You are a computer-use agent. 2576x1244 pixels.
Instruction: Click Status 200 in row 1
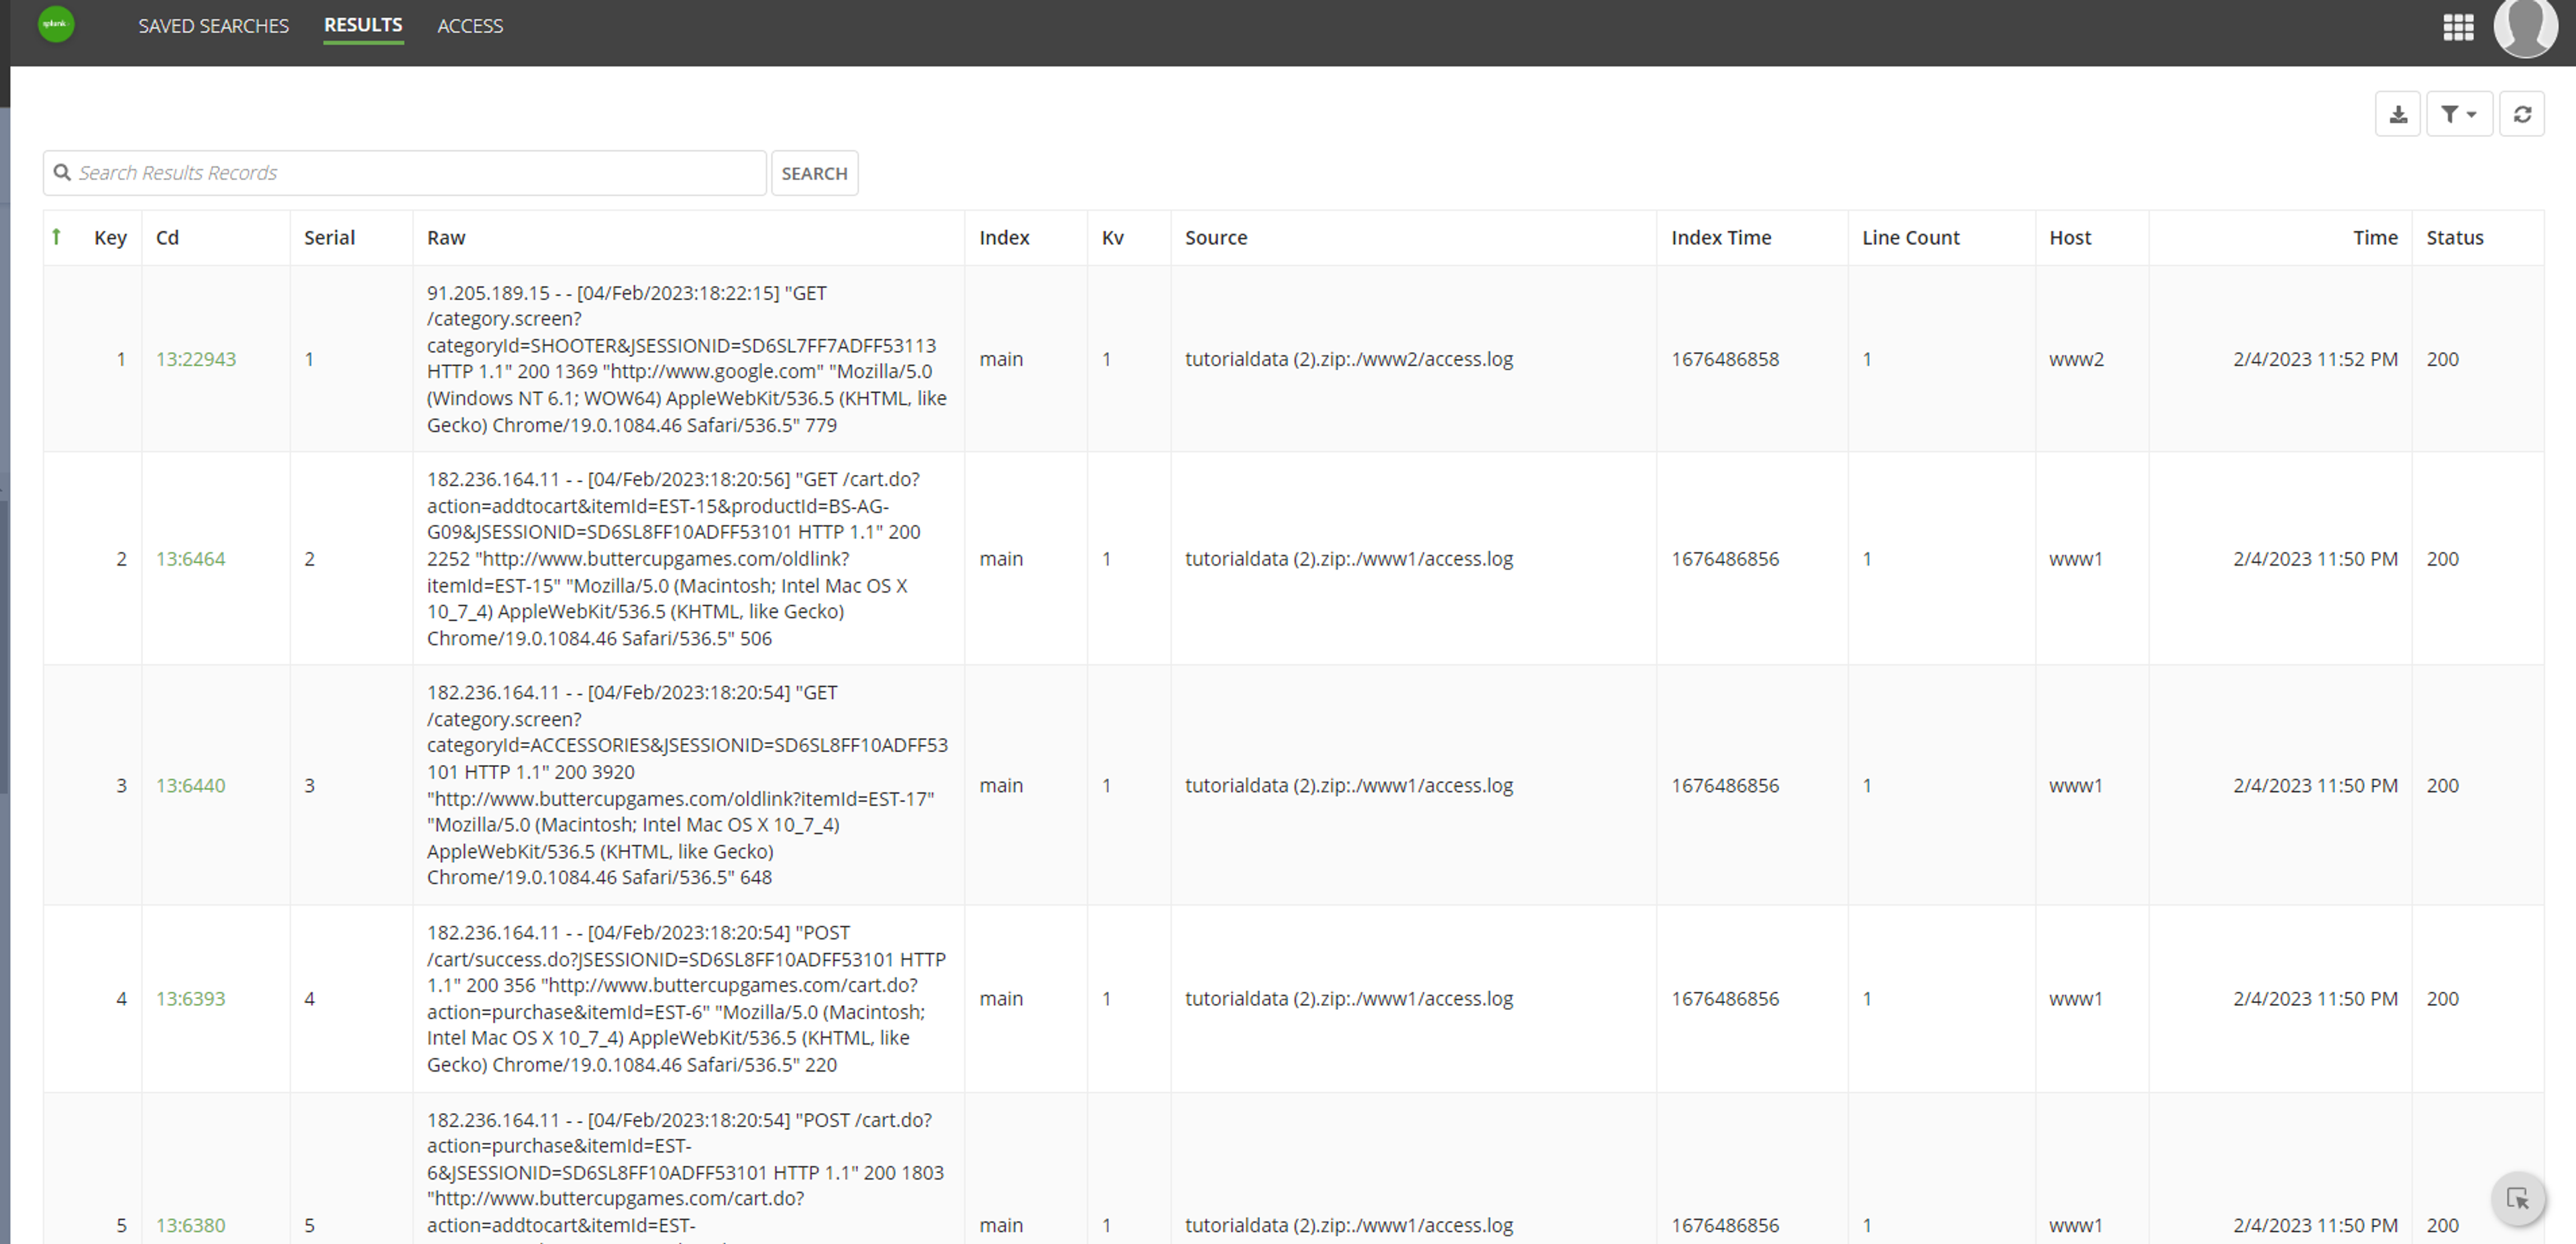coord(2442,359)
